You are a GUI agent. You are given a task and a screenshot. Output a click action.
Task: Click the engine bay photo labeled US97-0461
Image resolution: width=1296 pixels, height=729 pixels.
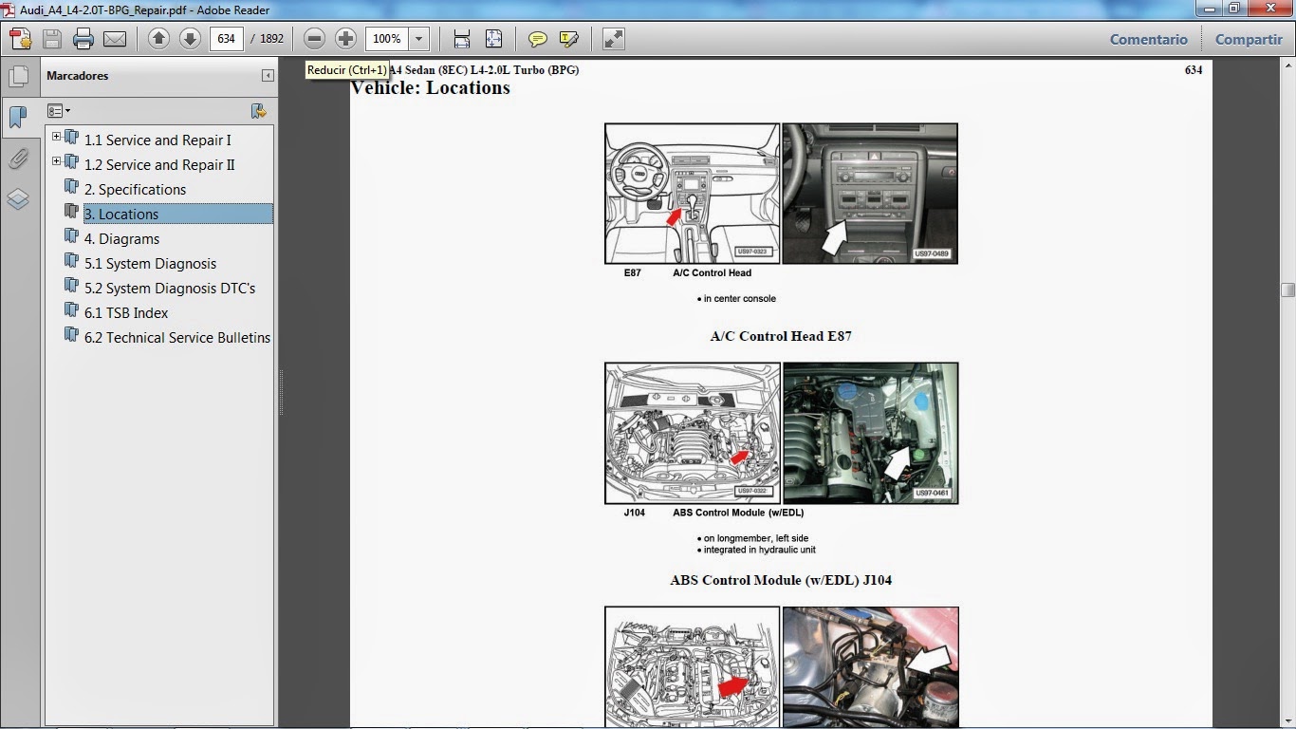pos(870,433)
